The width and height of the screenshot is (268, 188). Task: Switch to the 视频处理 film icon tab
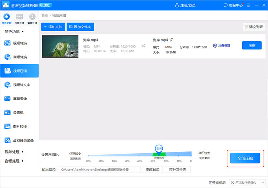(x=19, y=19)
